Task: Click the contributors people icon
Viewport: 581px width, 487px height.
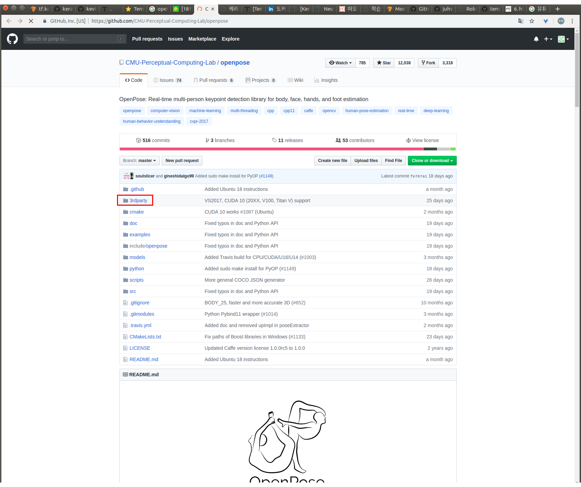Action: [338, 140]
